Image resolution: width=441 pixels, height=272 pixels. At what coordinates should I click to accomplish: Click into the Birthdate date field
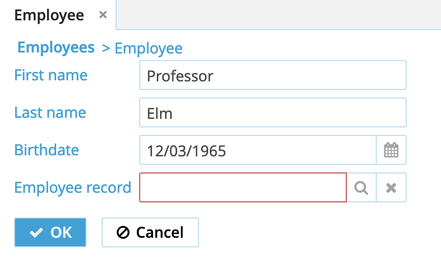click(x=257, y=150)
